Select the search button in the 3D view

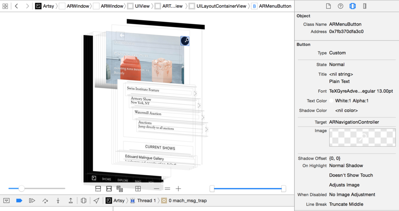(x=185, y=40)
